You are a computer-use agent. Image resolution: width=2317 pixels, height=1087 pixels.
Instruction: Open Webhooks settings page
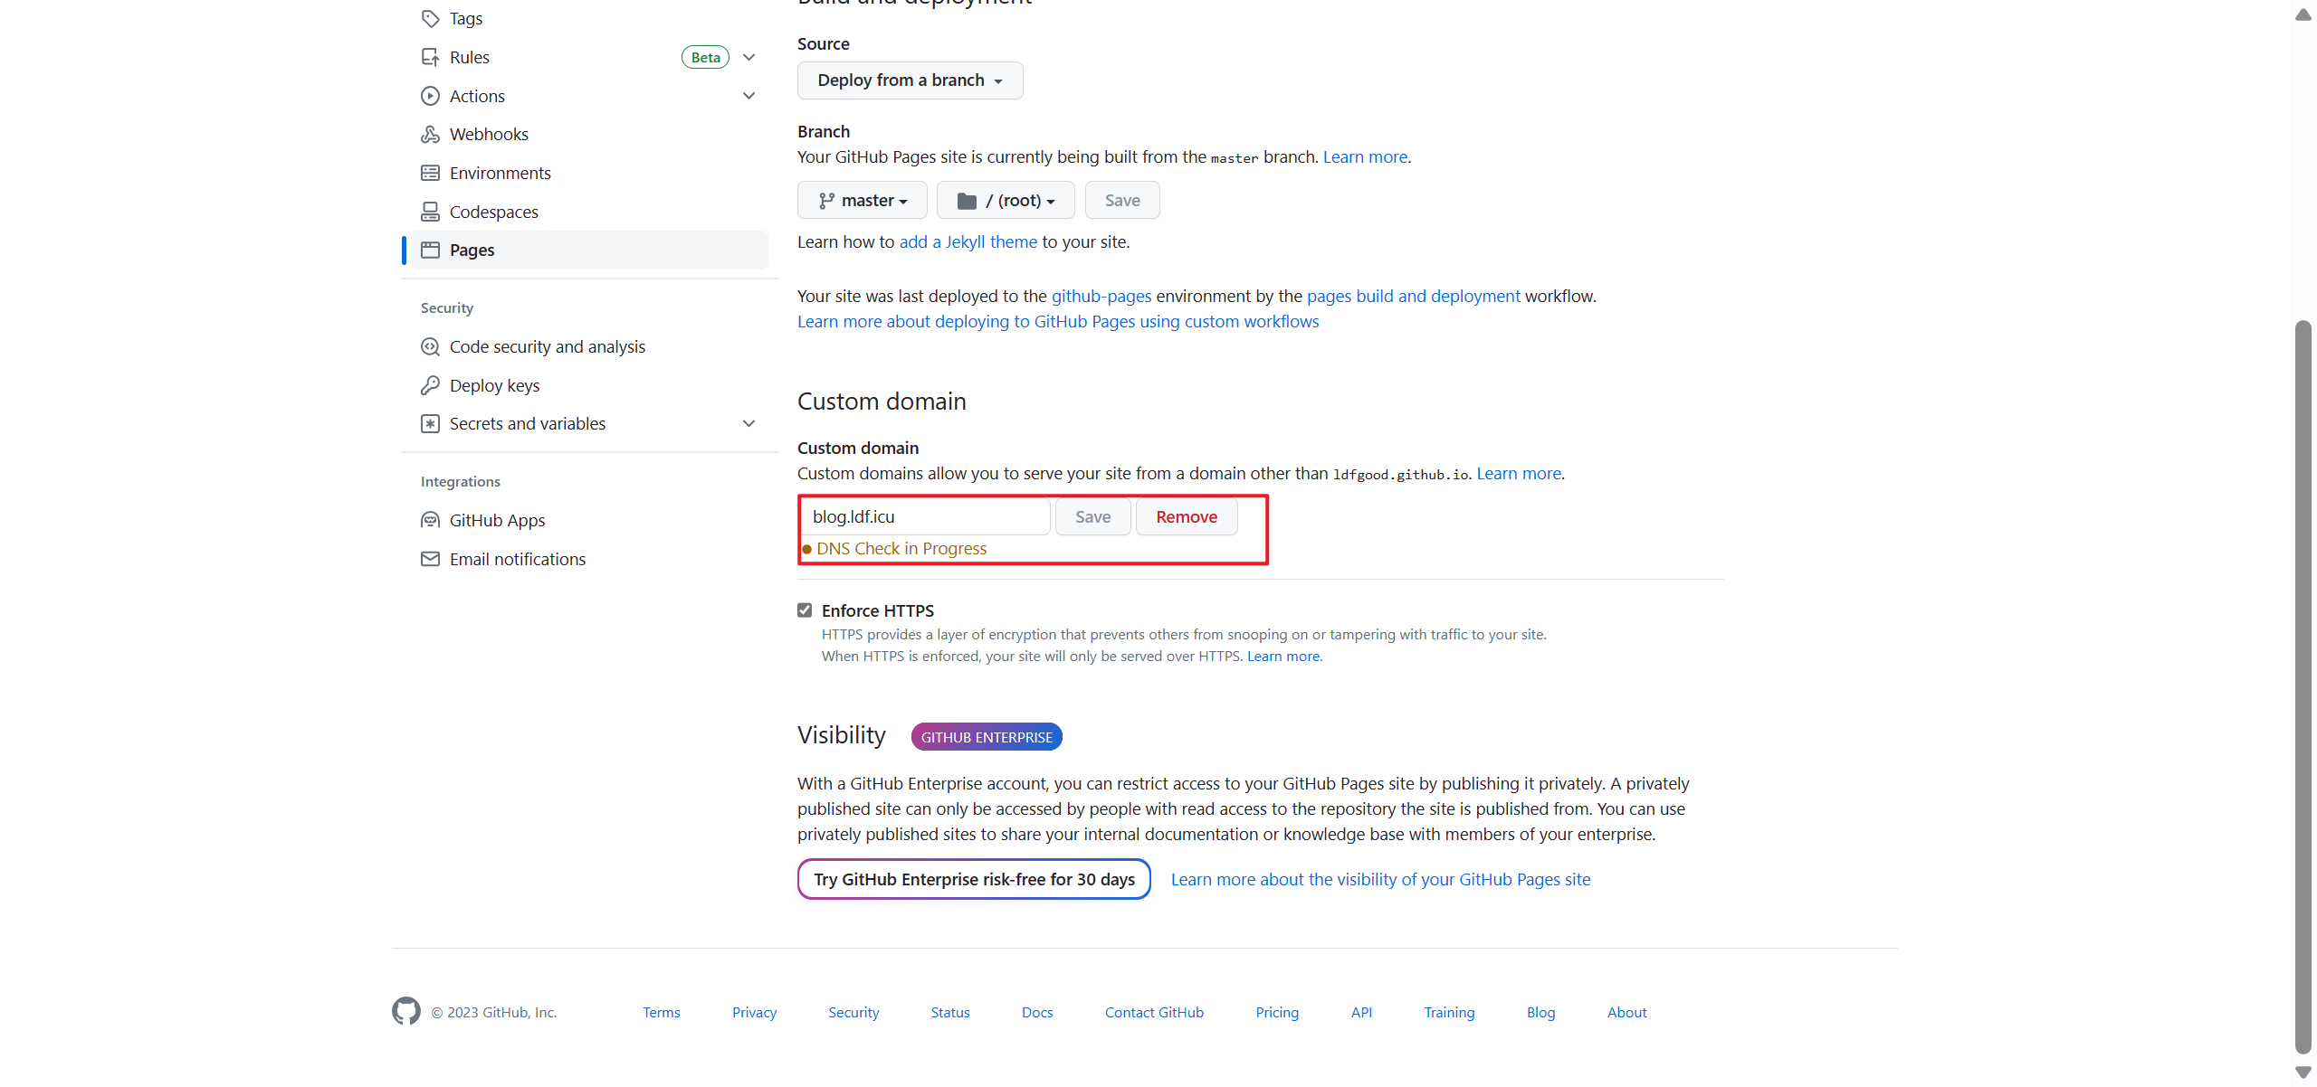click(x=589, y=134)
